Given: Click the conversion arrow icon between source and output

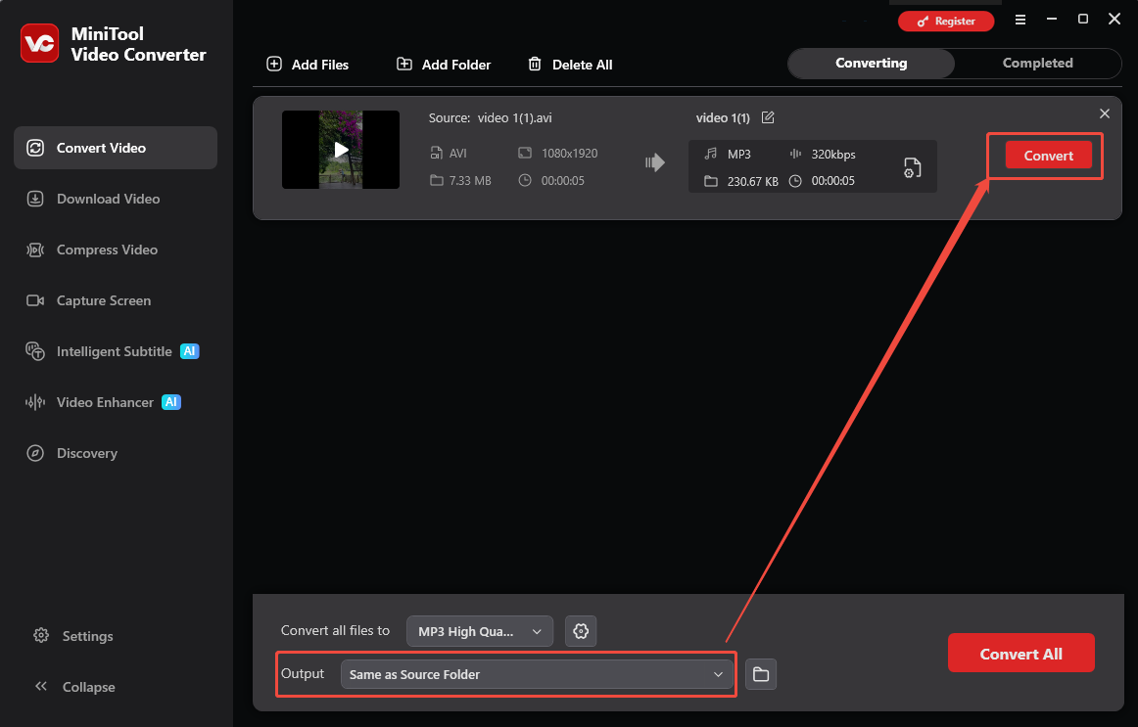Looking at the screenshot, I should tap(654, 162).
